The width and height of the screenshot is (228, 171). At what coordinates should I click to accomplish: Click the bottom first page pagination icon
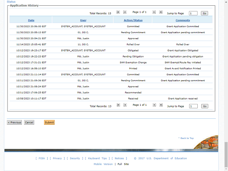118,105
